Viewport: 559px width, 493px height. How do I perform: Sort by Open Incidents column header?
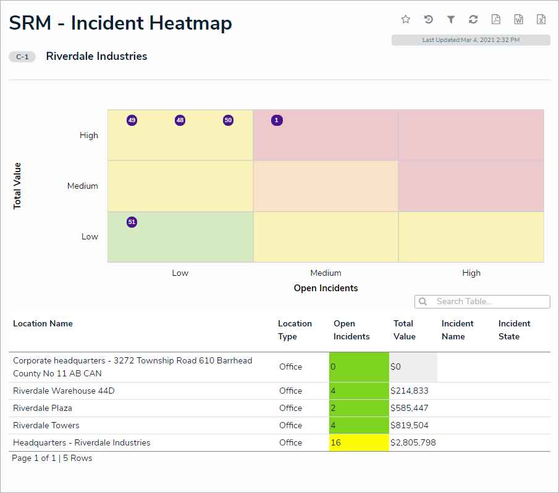coord(351,330)
